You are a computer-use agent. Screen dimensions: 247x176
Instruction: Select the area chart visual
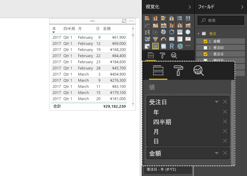pos(155,25)
